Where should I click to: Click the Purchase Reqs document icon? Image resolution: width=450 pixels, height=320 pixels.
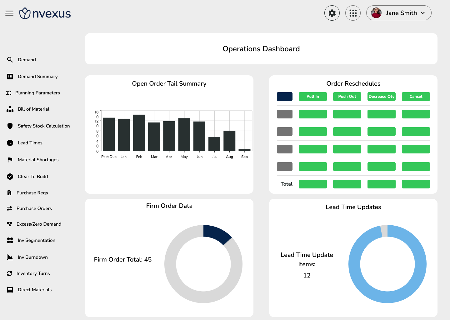[9, 193]
